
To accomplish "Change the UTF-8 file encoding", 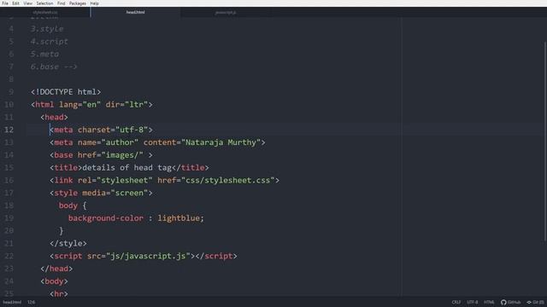I will (x=473, y=302).
